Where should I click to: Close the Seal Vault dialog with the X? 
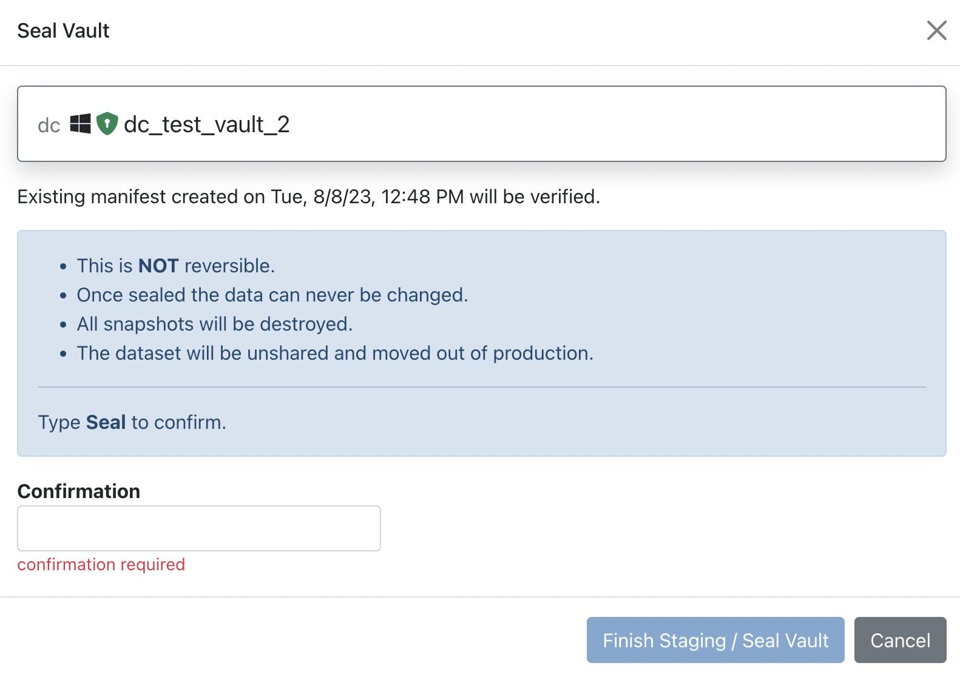pos(936,30)
